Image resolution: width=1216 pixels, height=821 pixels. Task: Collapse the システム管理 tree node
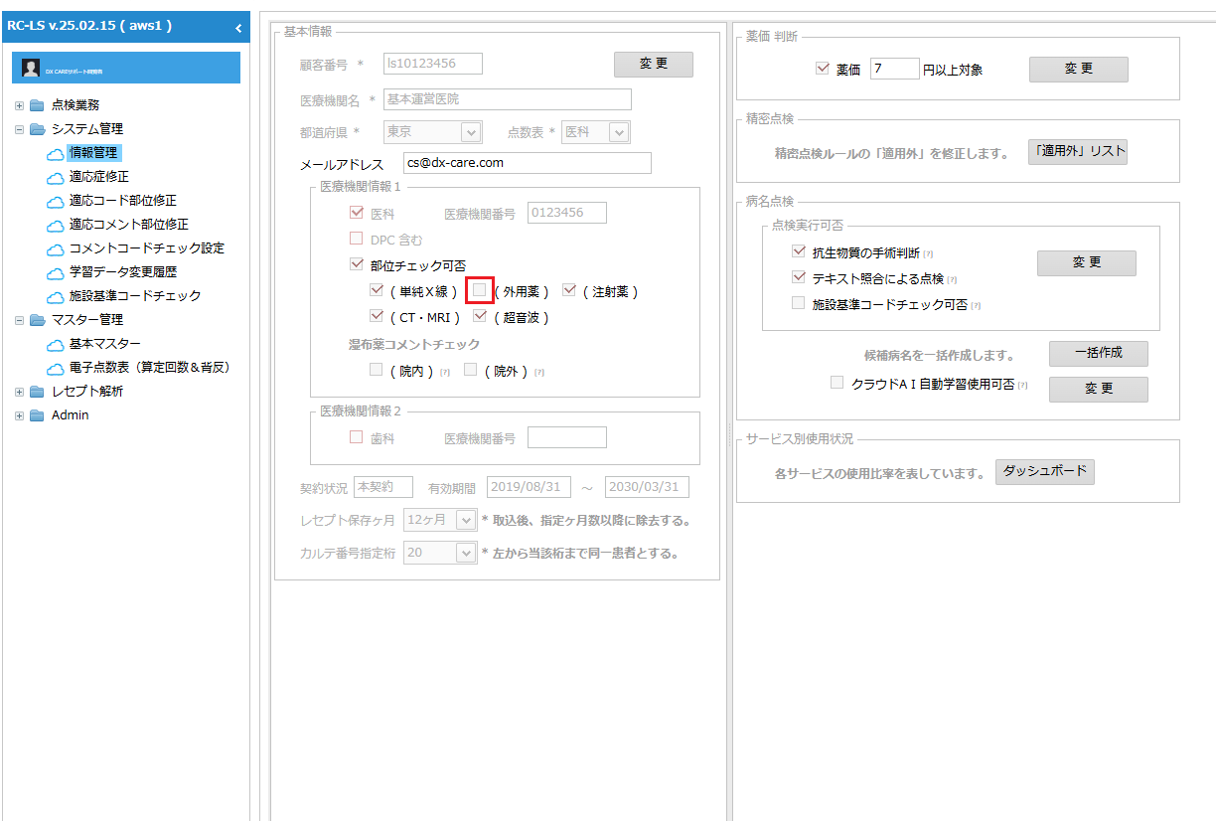20,129
